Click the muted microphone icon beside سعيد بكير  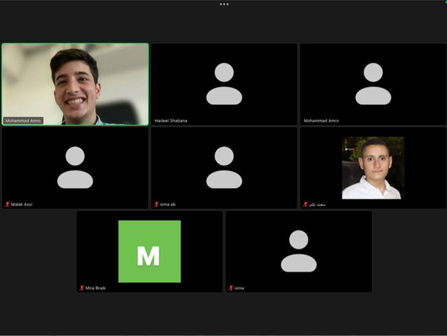[x=305, y=204]
